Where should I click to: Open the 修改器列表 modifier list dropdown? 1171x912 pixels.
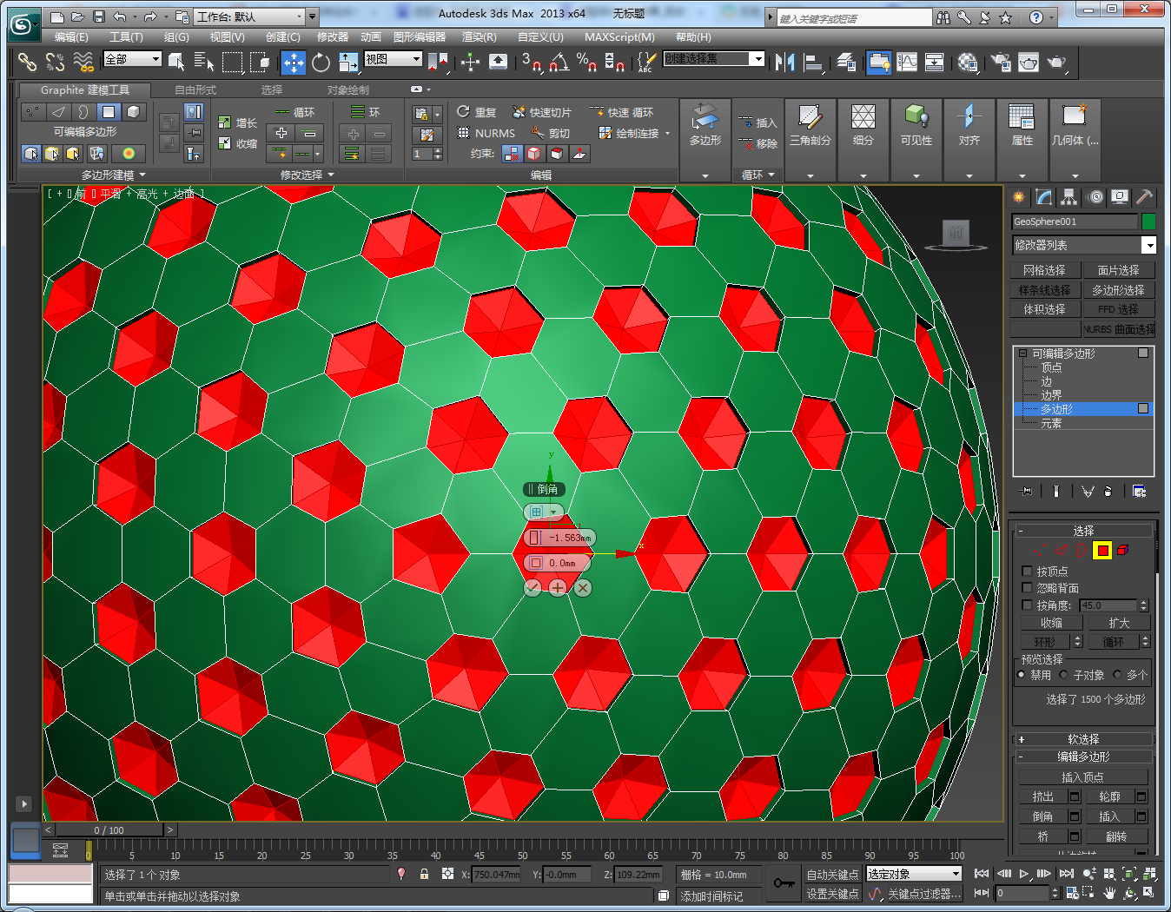point(1084,245)
